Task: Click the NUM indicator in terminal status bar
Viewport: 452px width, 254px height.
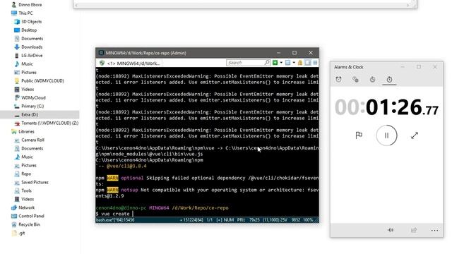Action: point(229,219)
